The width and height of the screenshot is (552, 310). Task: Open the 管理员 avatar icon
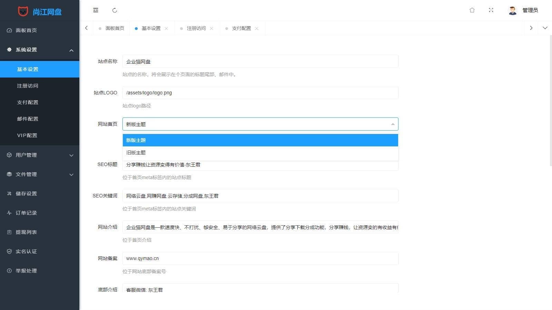pyautogui.click(x=513, y=10)
